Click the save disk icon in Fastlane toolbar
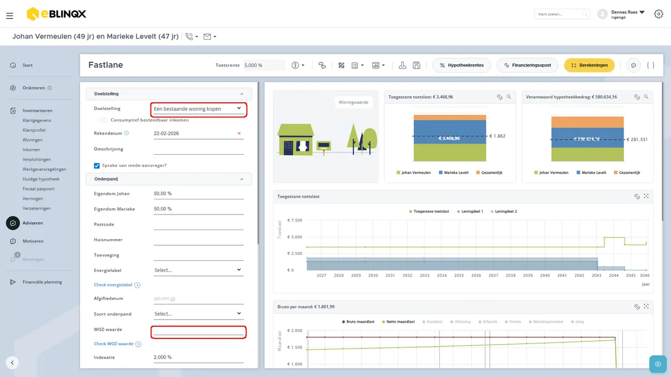The width and height of the screenshot is (671, 377). click(417, 65)
